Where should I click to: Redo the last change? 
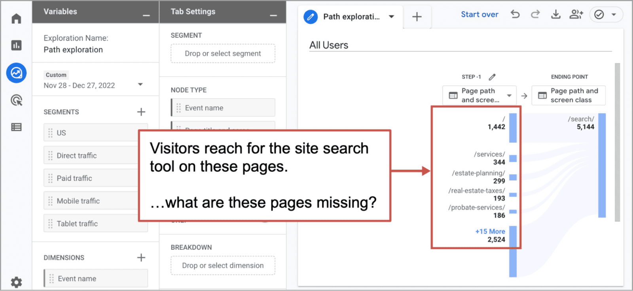tap(535, 15)
